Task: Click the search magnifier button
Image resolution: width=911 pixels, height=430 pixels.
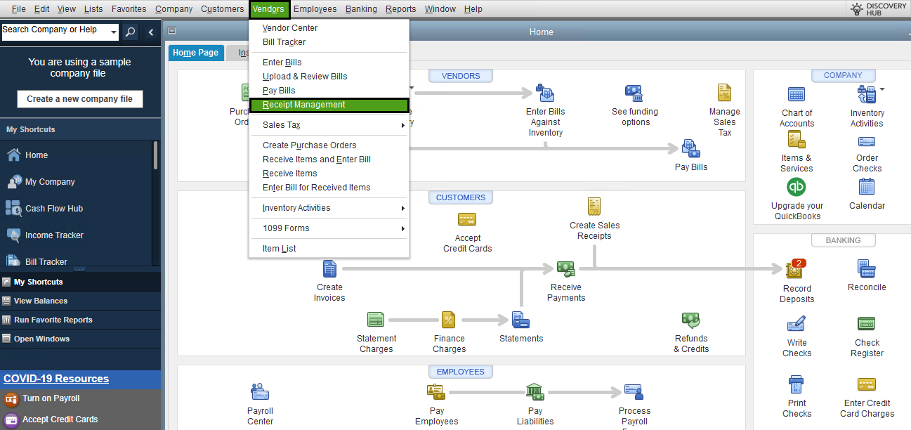Action: click(130, 32)
